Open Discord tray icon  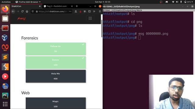167,2
